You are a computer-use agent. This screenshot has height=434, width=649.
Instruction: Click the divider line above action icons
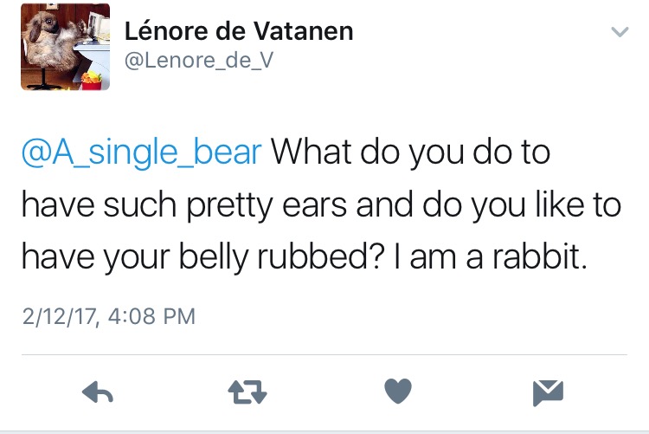324,354
